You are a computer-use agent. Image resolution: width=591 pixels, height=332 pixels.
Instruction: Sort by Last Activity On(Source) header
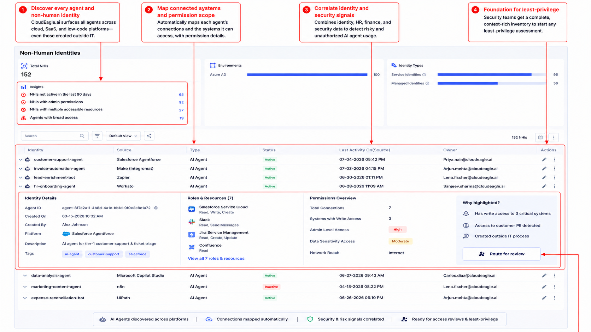364,150
